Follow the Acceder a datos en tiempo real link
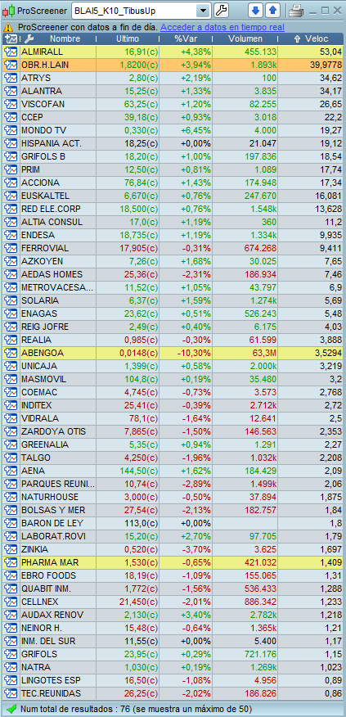Image resolution: width=346 pixels, height=717 pixels. [222, 28]
